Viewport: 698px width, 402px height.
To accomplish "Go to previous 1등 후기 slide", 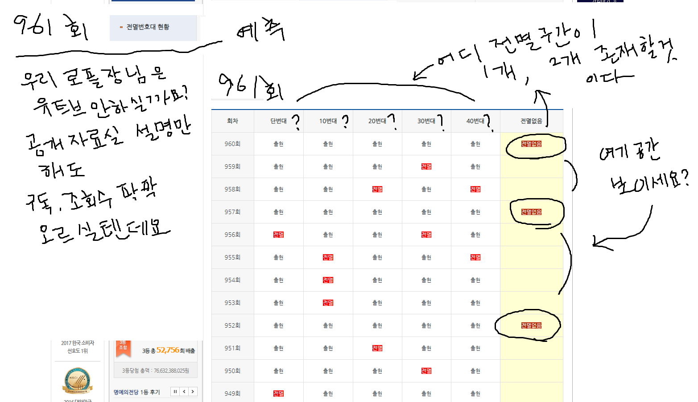I will click(184, 392).
